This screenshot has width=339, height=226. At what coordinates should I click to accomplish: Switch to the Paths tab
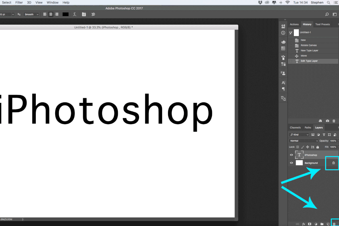pos(308,128)
